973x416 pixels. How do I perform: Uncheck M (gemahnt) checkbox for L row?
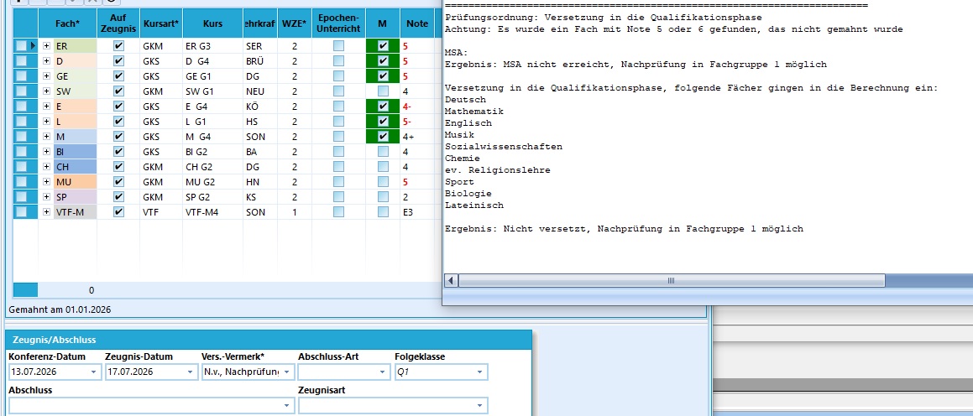(383, 122)
